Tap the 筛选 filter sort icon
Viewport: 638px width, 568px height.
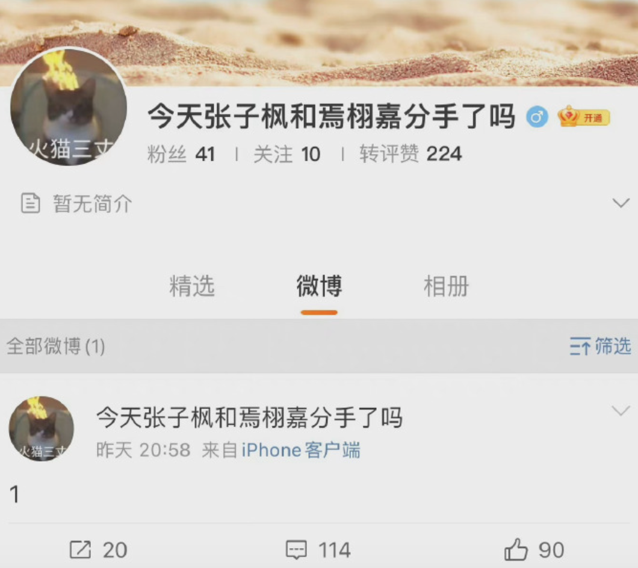(x=580, y=346)
